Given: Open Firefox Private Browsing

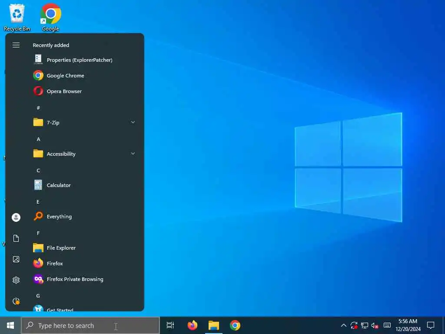Looking at the screenshot, I should click(85, 279).
